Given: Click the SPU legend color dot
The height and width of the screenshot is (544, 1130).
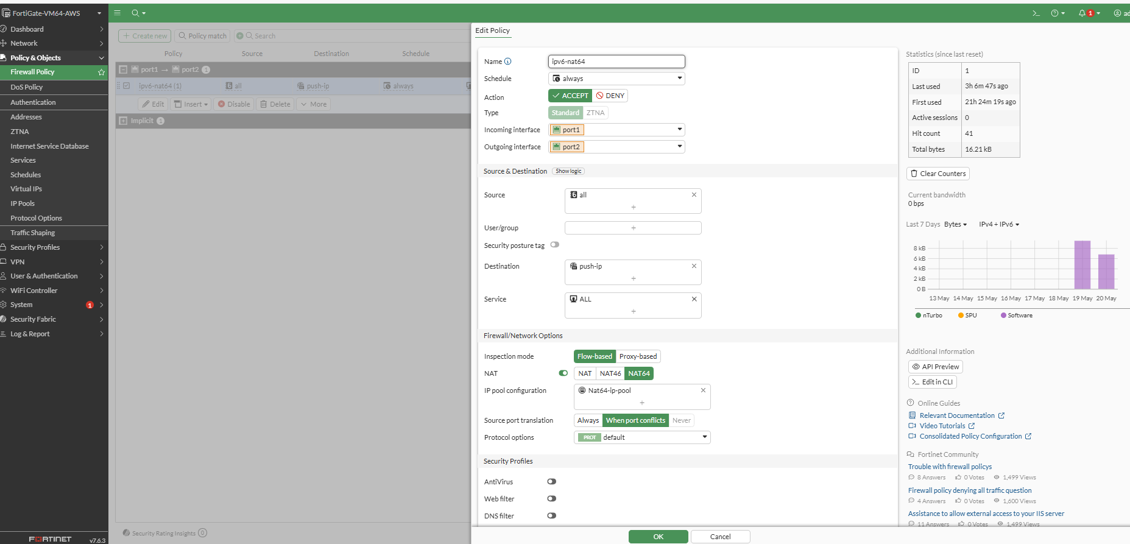Looking at the screenshot, I should [961, 316].
